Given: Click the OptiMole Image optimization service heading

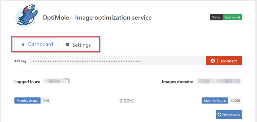Looking at the screenshot, I should pyautogui.click(x=97, y=18).
